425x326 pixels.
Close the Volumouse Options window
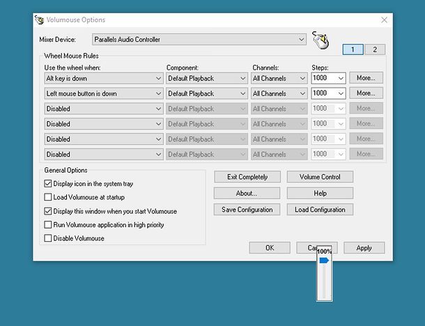tap(384, 20)
